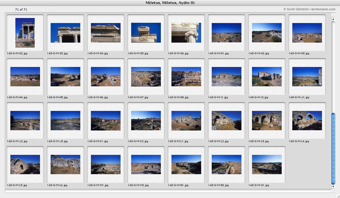
Task: Select the 1A3-G-M-M2.jpg thumbnail
Action: tap(146, 165)
